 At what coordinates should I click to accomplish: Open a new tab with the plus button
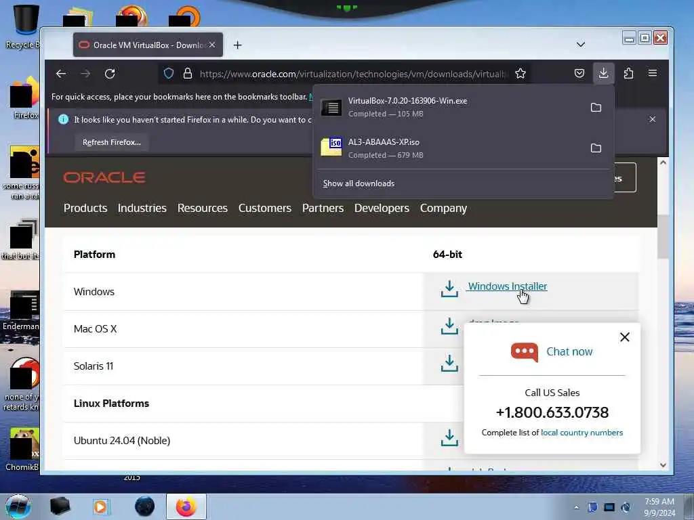click(x=238, y=45)
